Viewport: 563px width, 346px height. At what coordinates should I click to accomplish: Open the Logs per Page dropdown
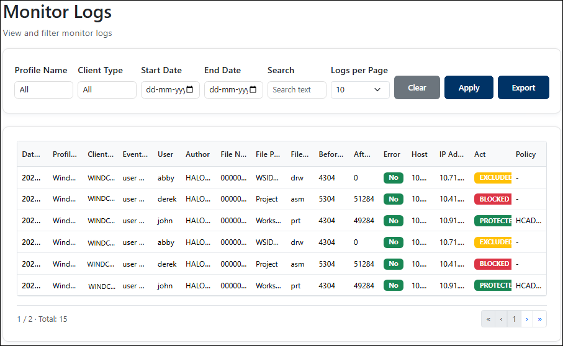coord(360,90)
